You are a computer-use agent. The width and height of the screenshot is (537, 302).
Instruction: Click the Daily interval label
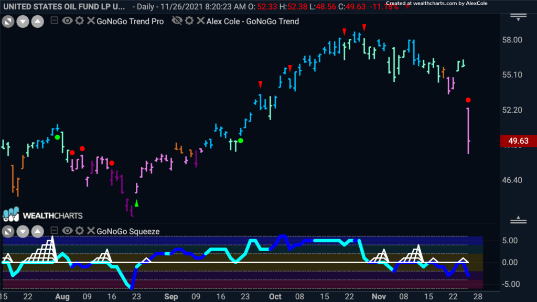click(147, 6)
